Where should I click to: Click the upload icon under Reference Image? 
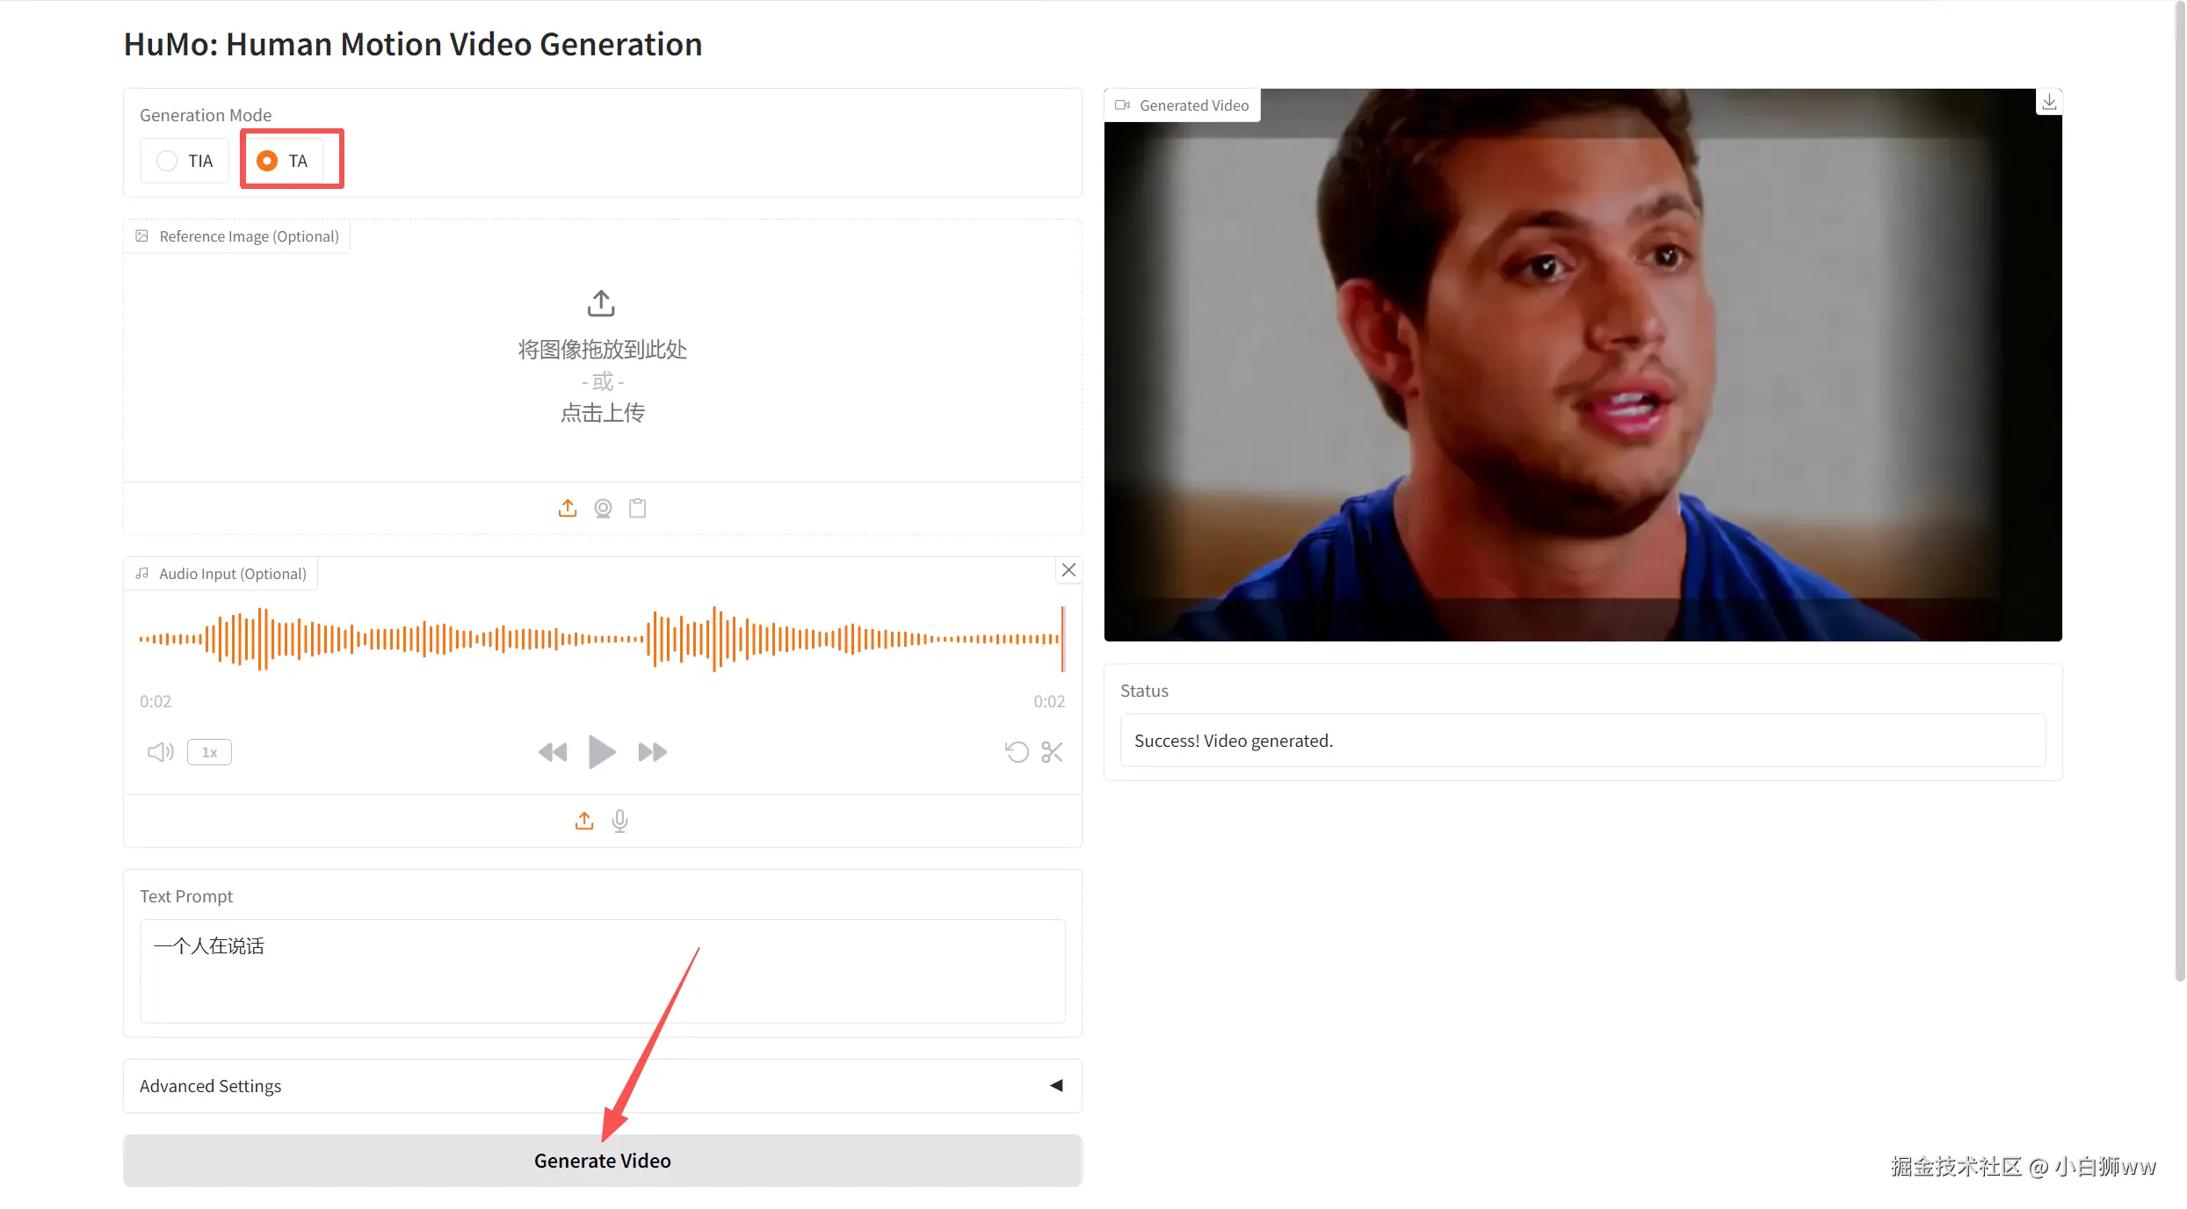click(568, 508)
